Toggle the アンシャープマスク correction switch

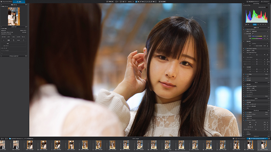[246, 120]
